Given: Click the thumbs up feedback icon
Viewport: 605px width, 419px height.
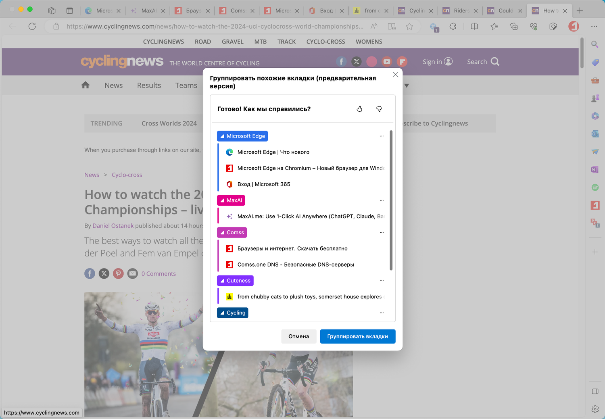Looking at the screenshot, I should click(359, 109).
